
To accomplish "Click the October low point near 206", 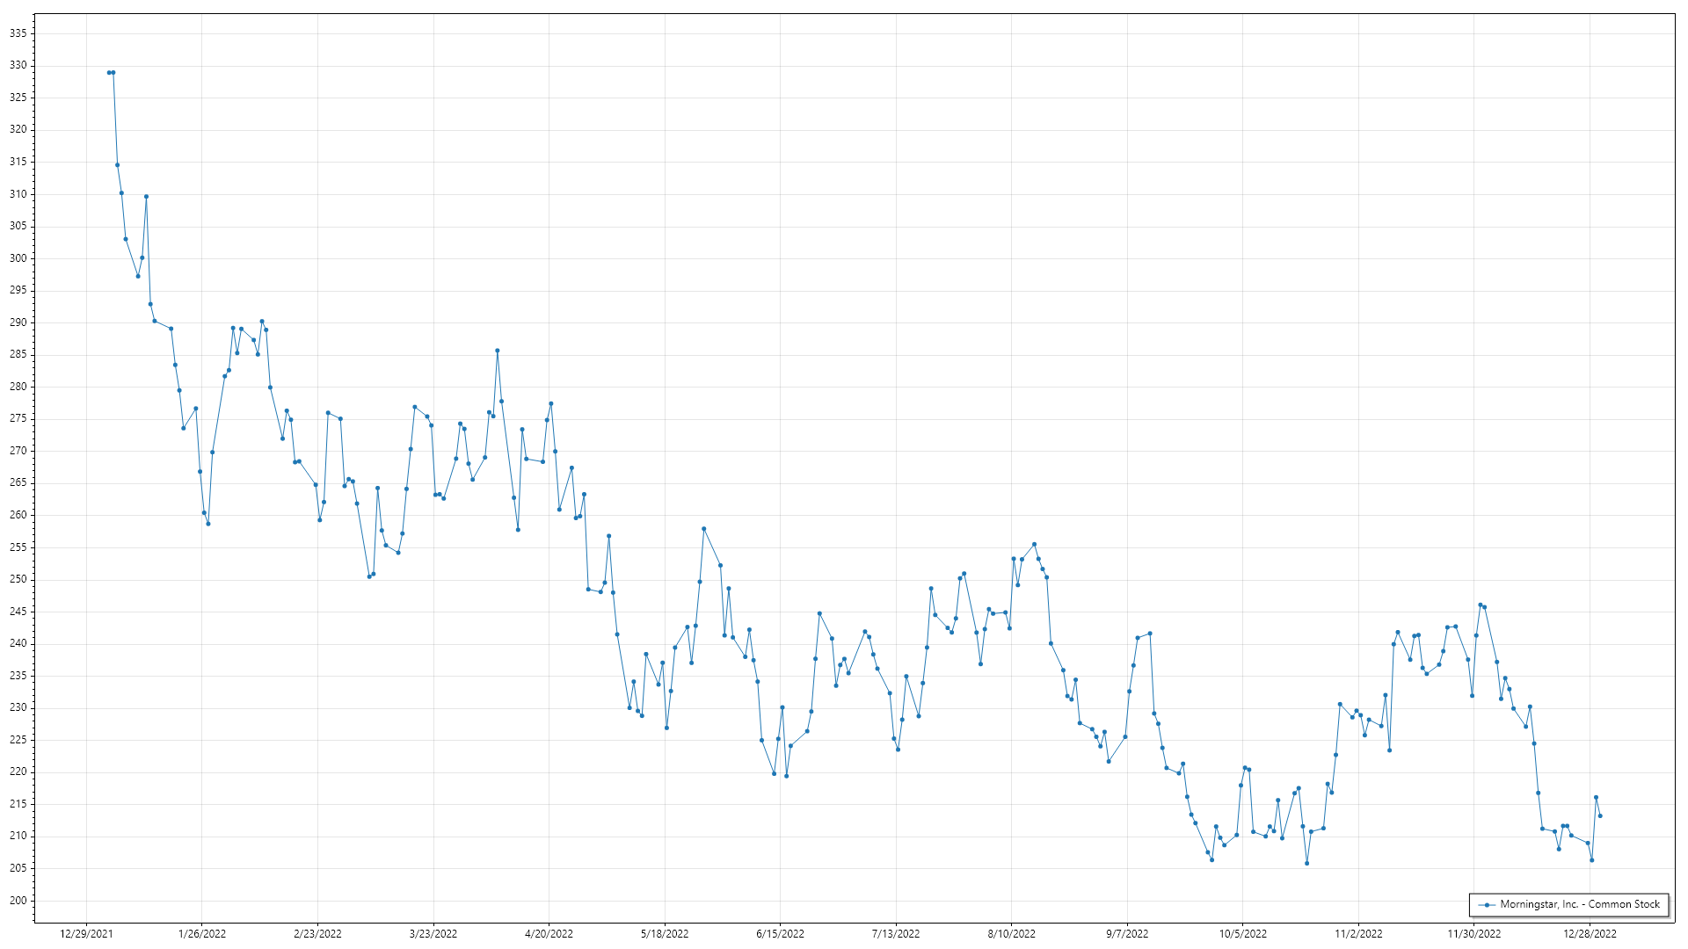I will (x=1307, y=864).
